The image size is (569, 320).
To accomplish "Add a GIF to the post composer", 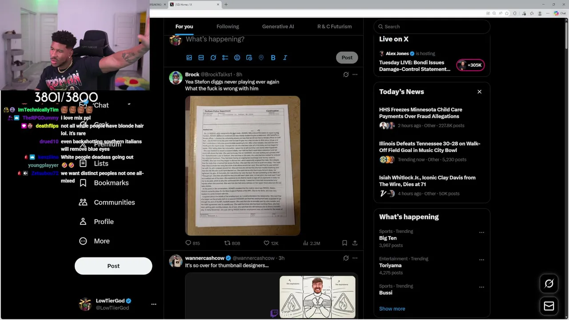I will click(201, 57).
